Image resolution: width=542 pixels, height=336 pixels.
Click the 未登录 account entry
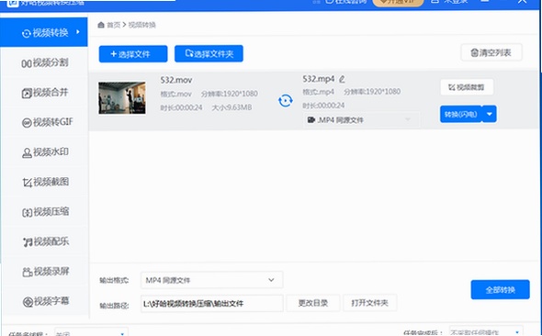pyautogui.click(x=450, y=2)
